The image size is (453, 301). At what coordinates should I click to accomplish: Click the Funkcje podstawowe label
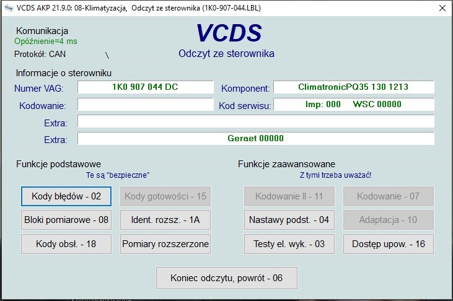coord(58,164)
